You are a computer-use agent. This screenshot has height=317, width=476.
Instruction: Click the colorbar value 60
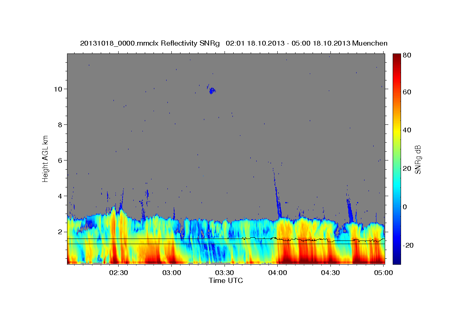407,92
